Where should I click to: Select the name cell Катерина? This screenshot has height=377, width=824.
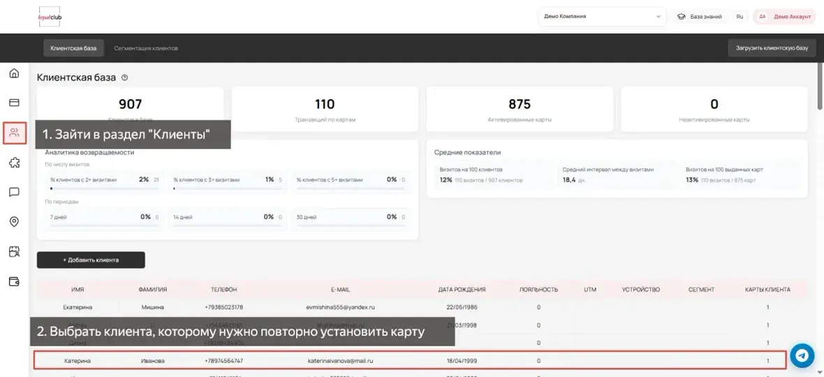[x=78, y=361]
